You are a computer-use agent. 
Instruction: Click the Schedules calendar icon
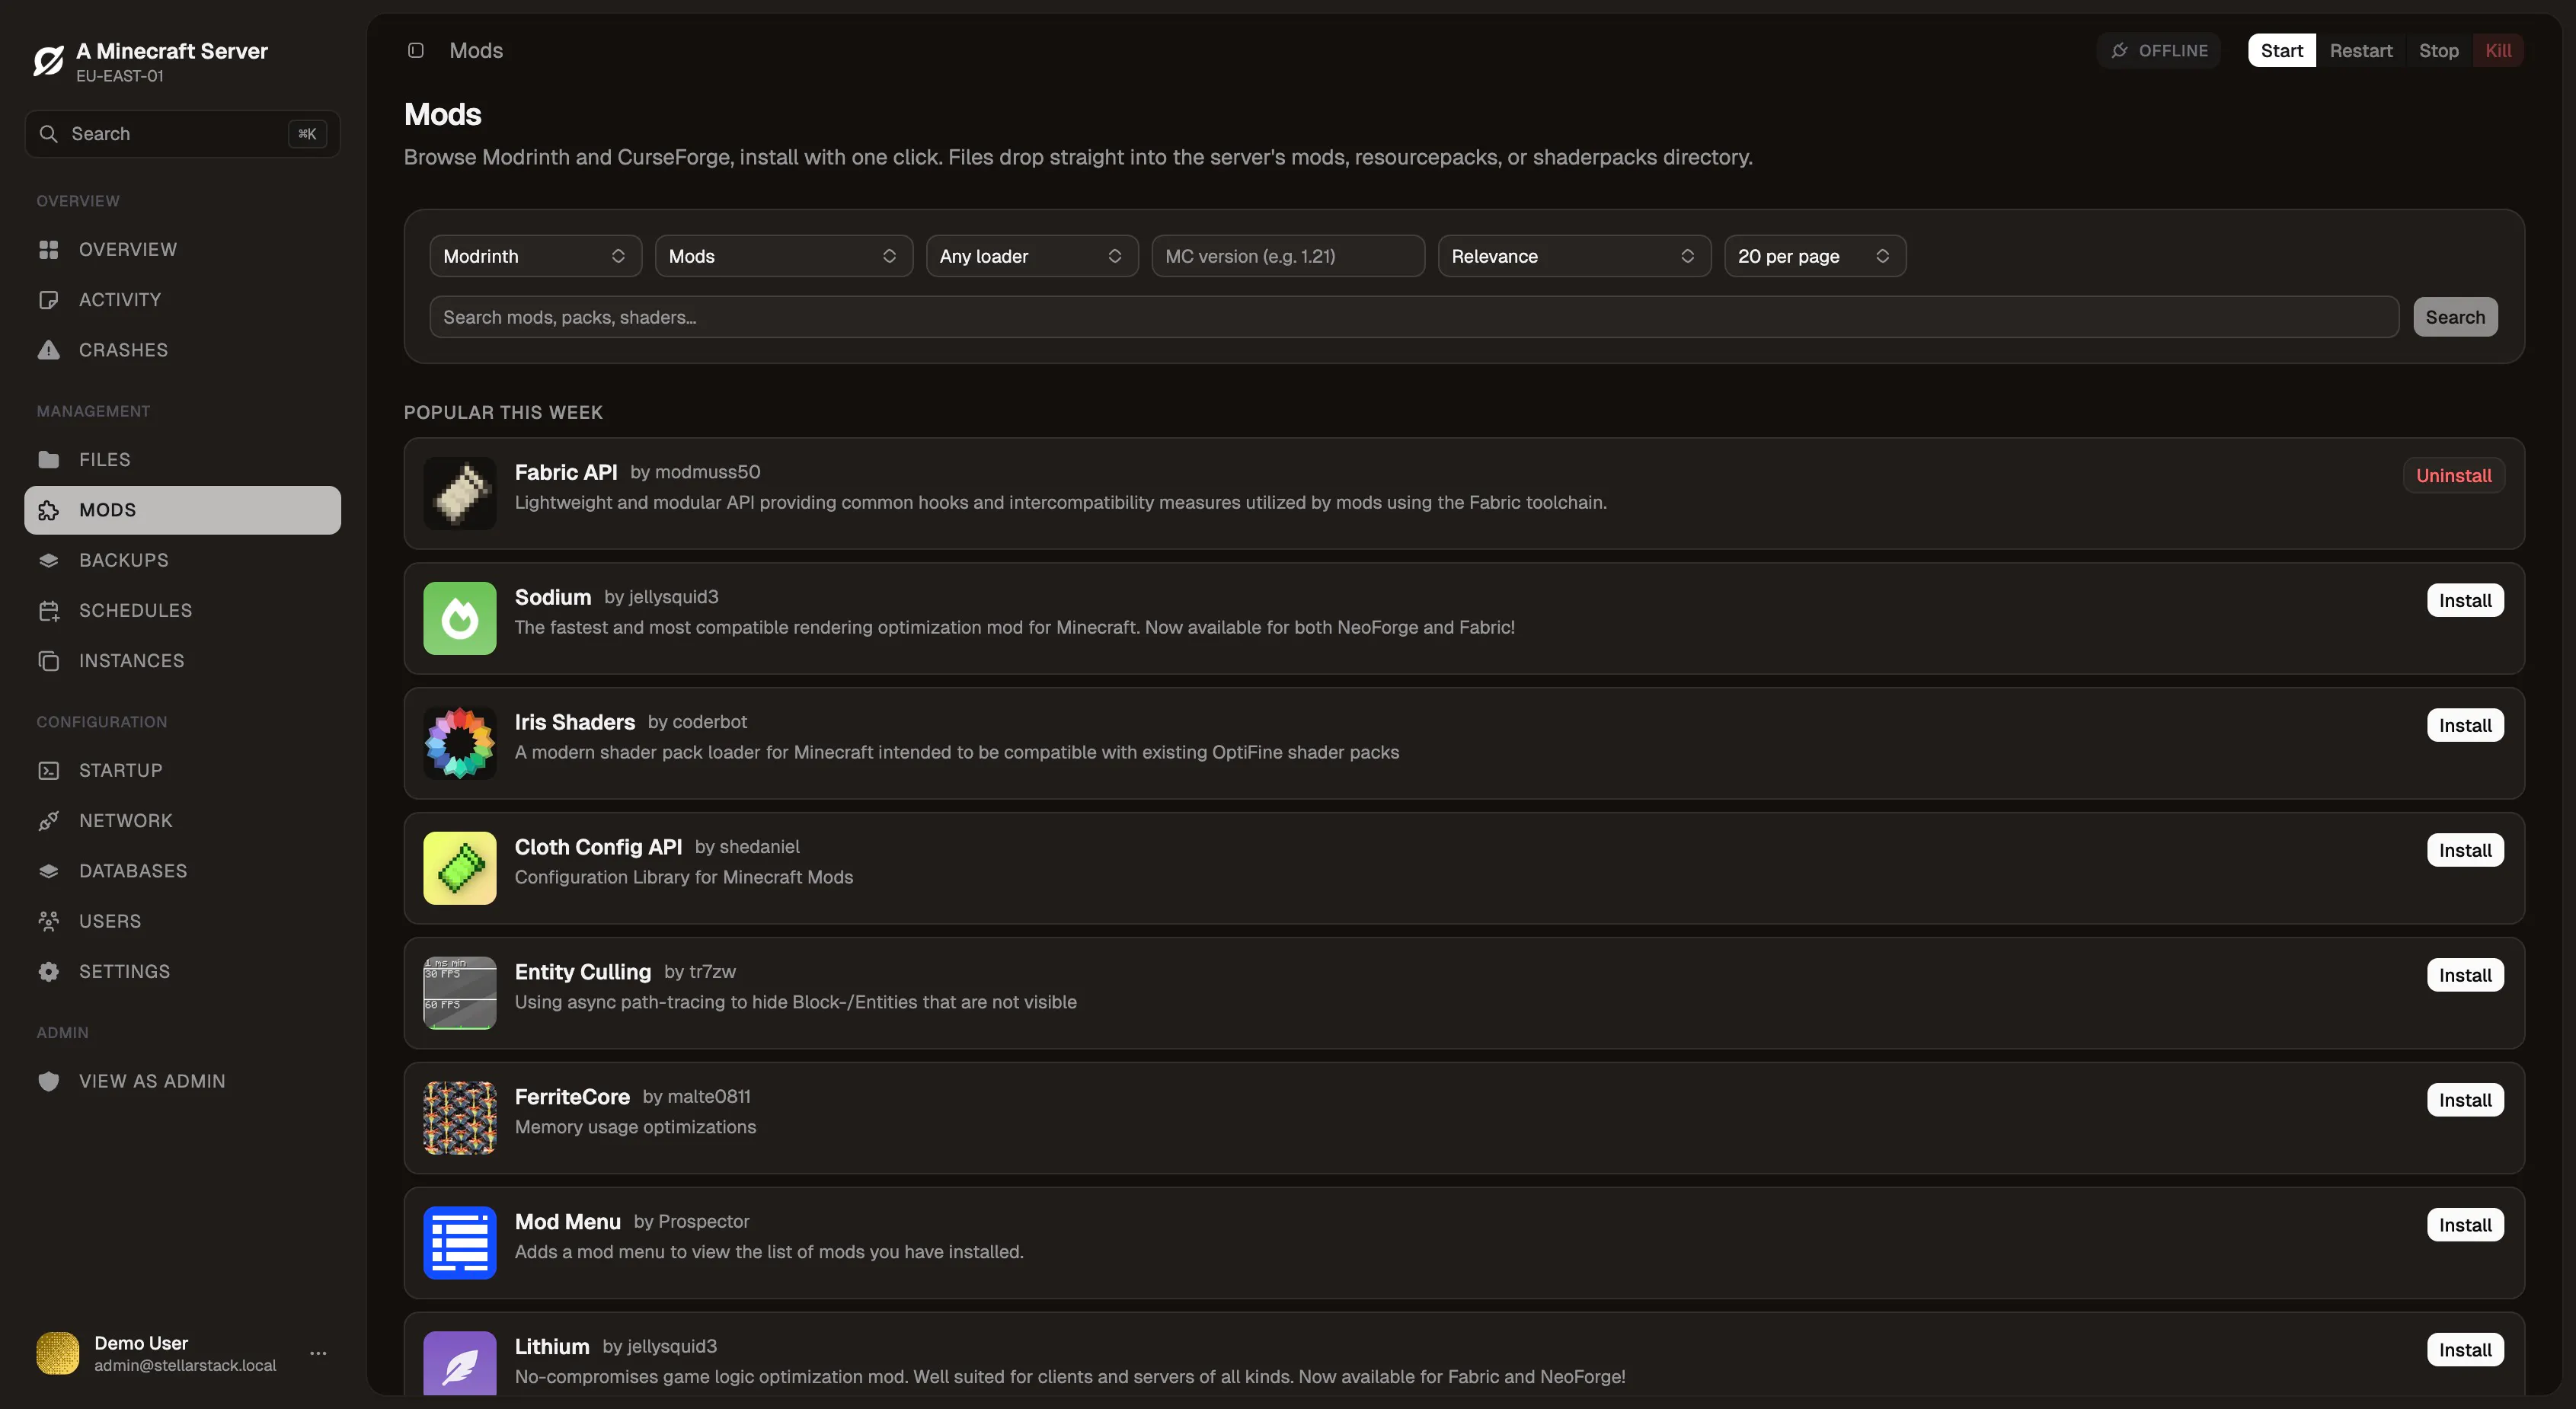coord(48,611)
